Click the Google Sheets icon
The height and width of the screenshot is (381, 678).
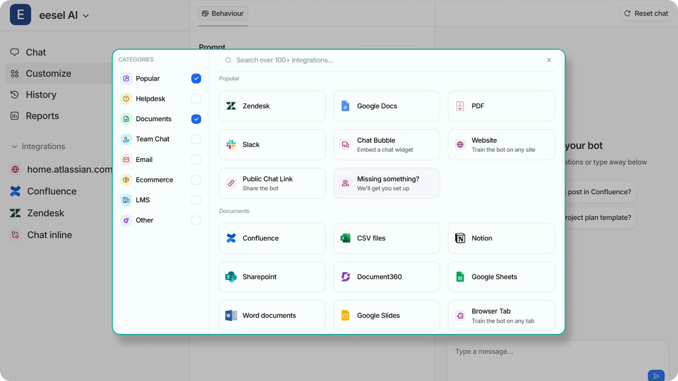[460, 277]
